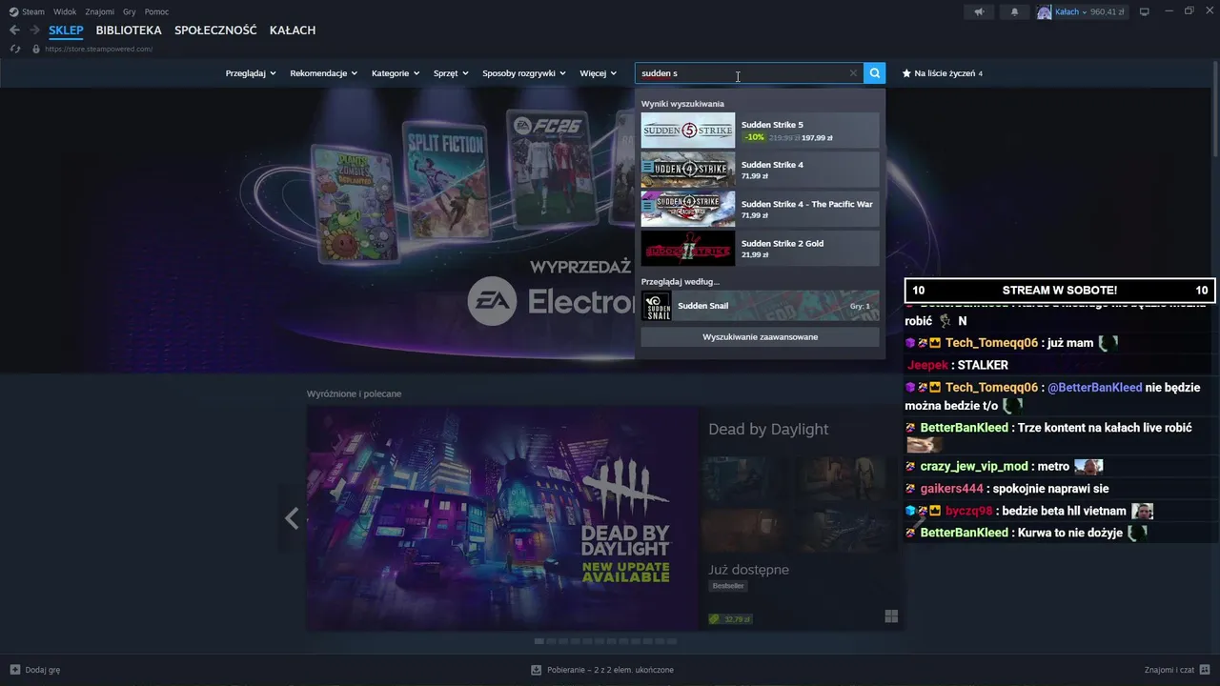
Task: Open the notifications bell
Action: pyautogui.click(x=1014, y=11)
